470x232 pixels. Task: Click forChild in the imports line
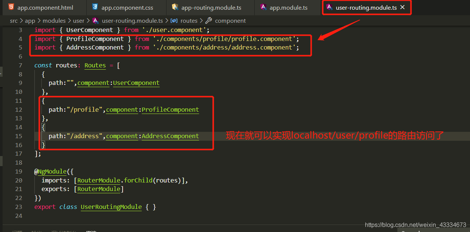click(x=138, y=181)
